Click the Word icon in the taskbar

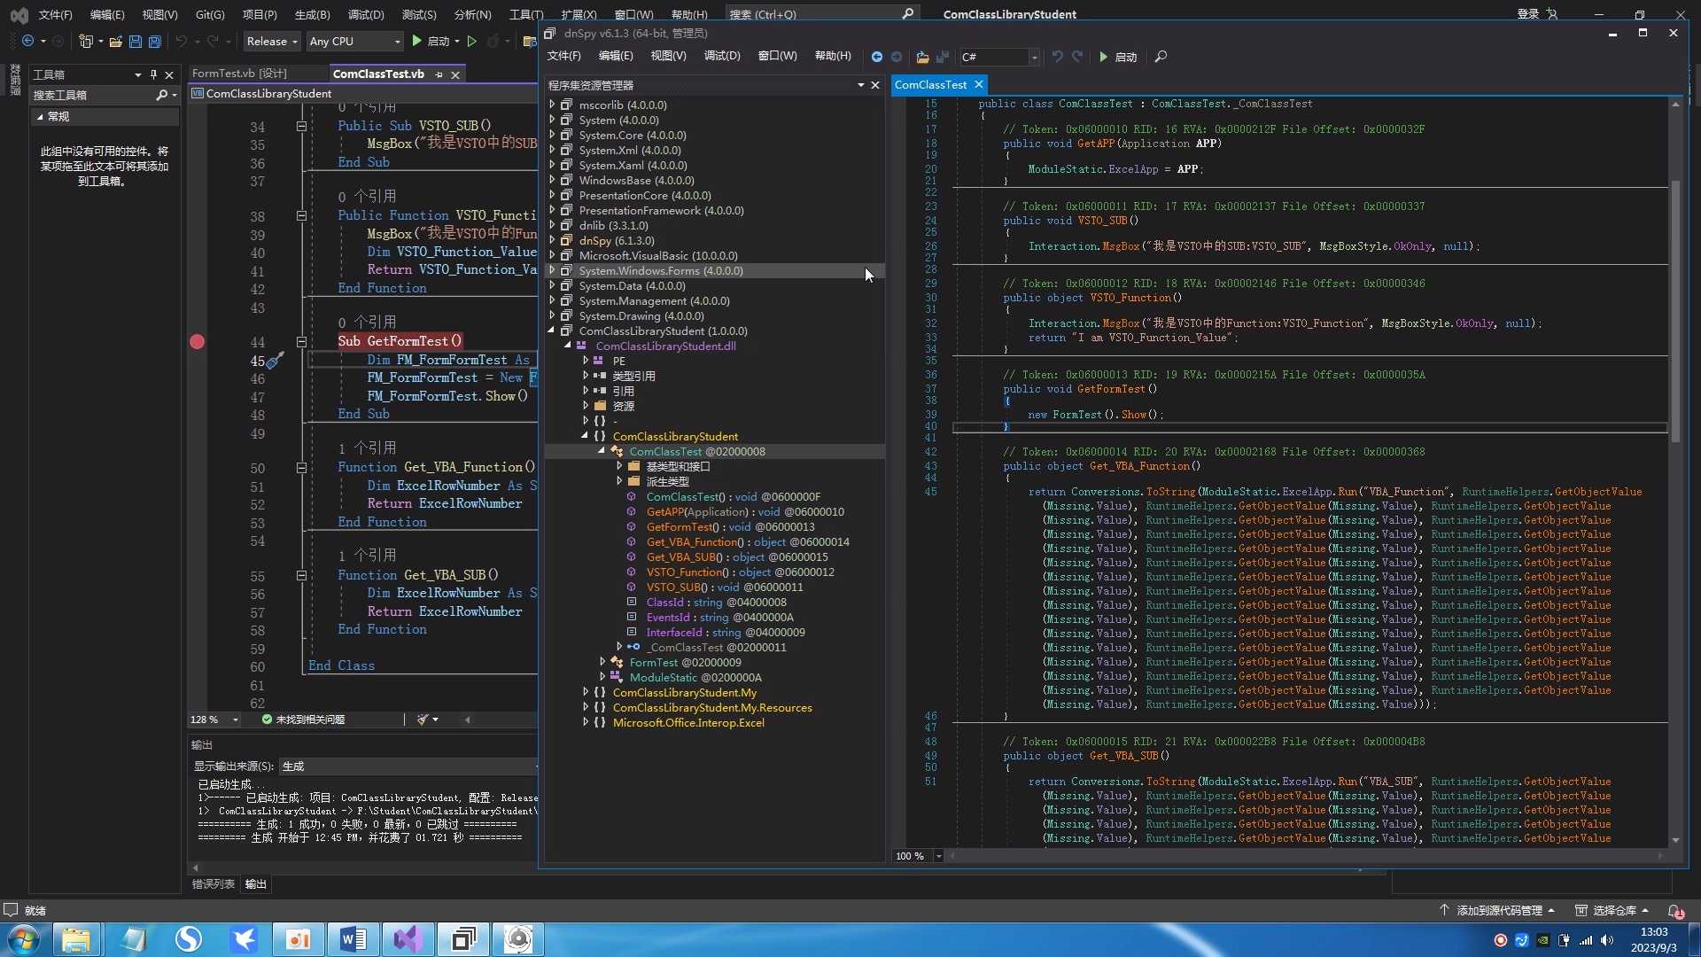coord(353,938)
